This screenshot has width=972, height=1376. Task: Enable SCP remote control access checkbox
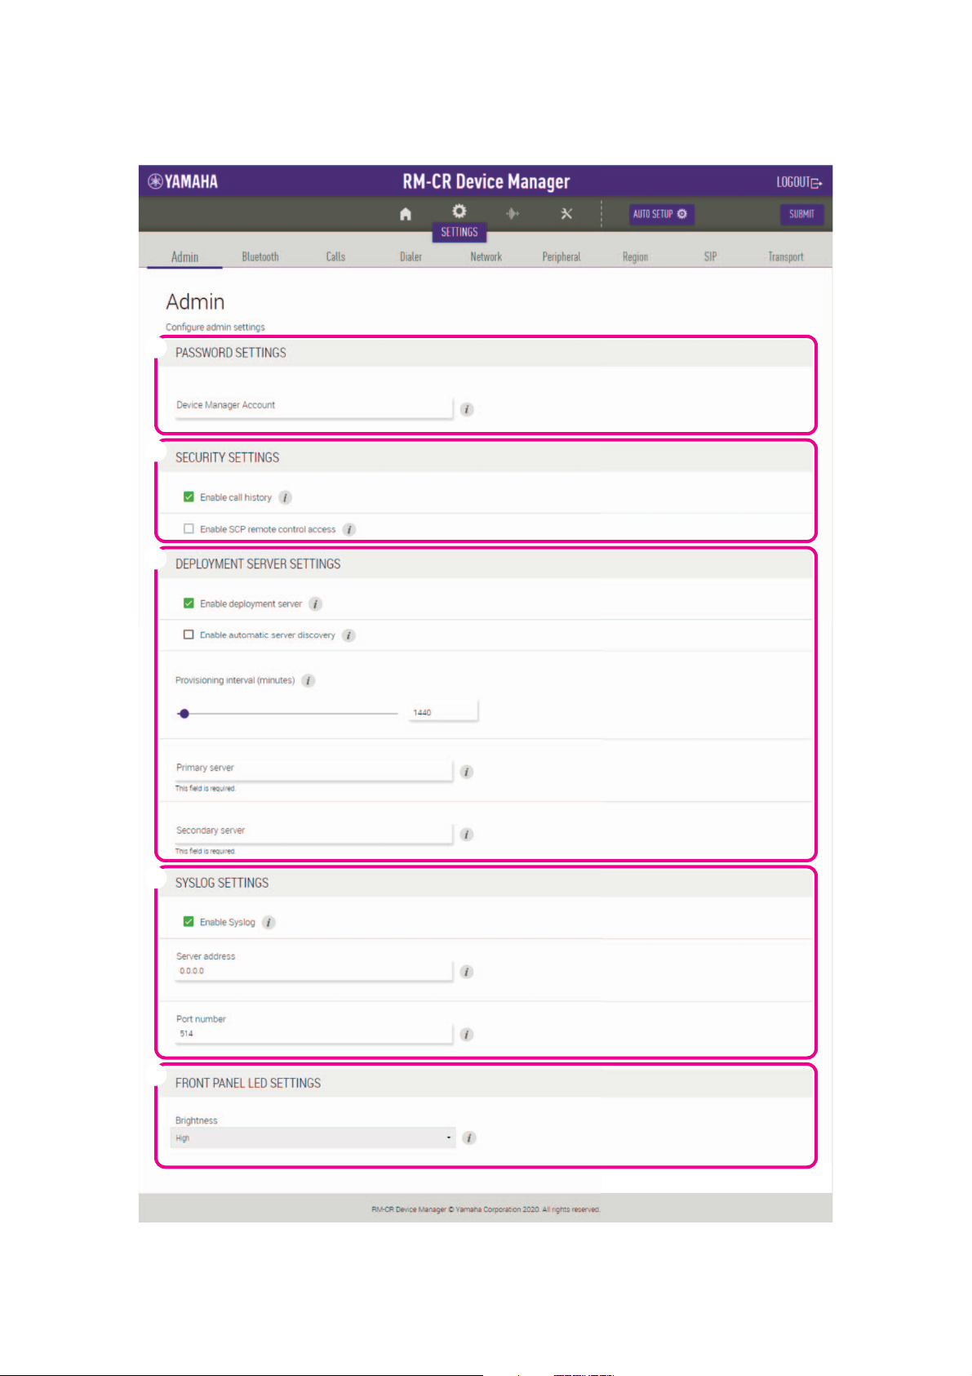189,528
